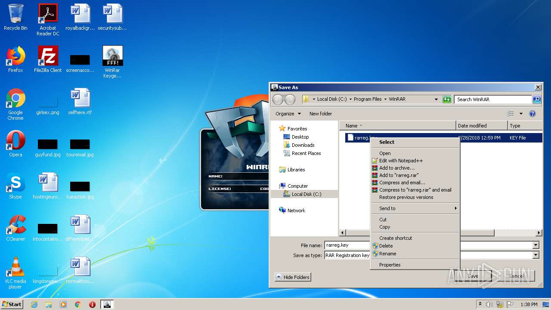Launch Skype desktop shortcut
The height and width of the screenshot is (310, 551).
(x=15, y=186)
